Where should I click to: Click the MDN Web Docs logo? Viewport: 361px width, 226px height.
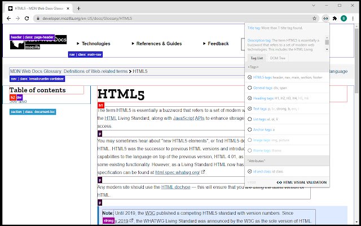click(x=38, y=42)
